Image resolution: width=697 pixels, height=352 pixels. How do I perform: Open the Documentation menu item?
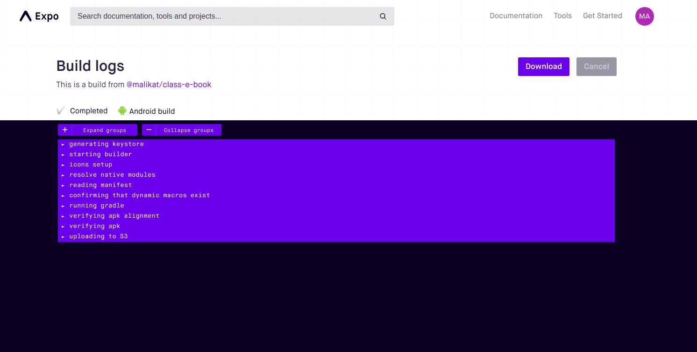pyautogui.click(x=516, y=15)
